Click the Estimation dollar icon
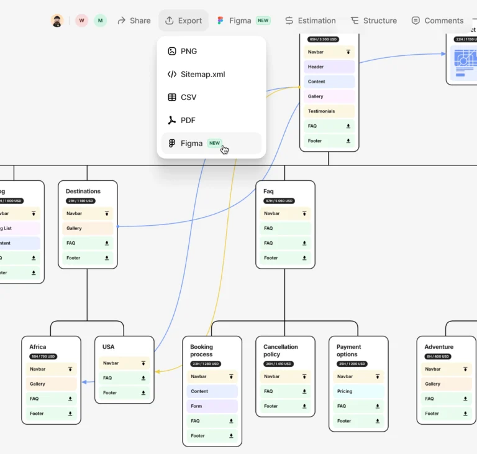 [x=289, y=21]
